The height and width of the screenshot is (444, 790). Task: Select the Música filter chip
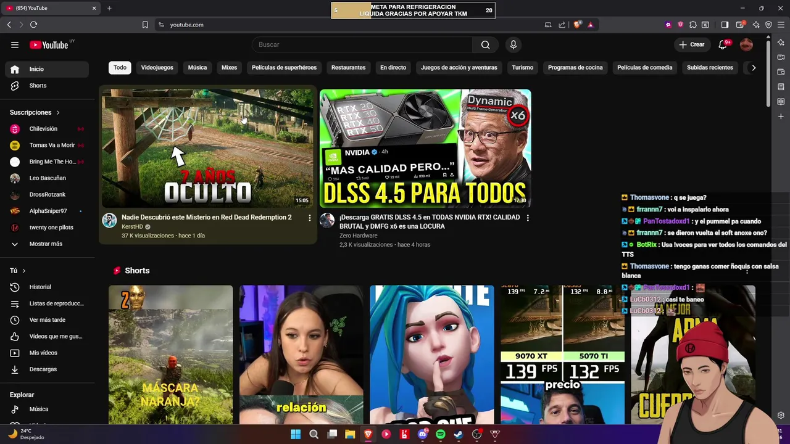(197, 68)
